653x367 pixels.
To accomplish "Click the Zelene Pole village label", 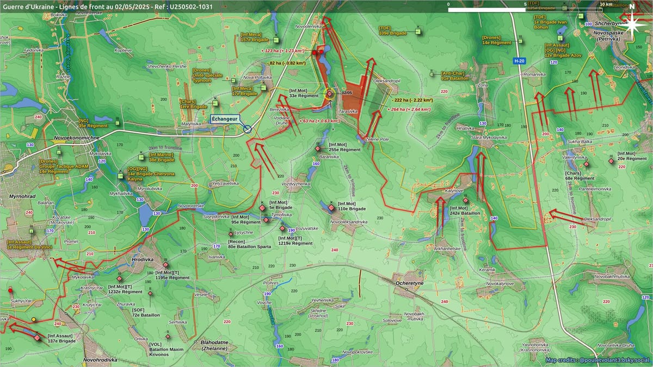I will [377, 139].
